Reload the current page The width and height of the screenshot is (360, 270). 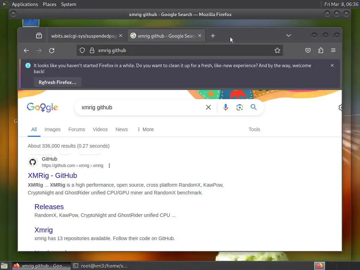(52, 51)
